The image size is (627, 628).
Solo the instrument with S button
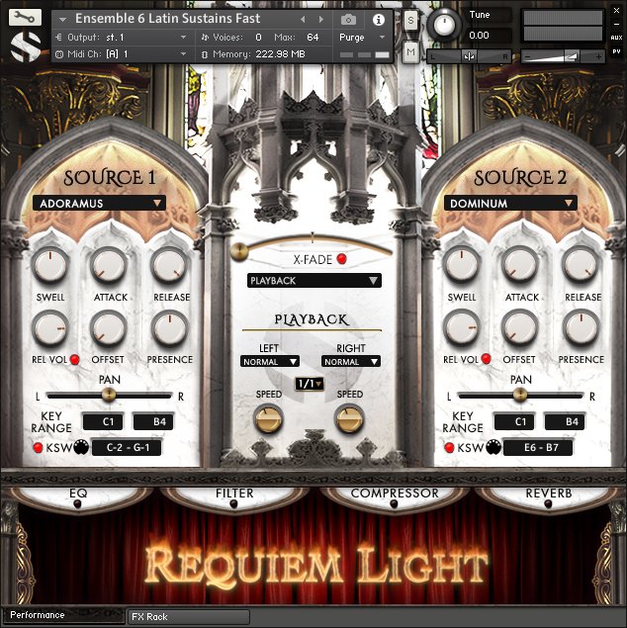(x=411, y=21)
